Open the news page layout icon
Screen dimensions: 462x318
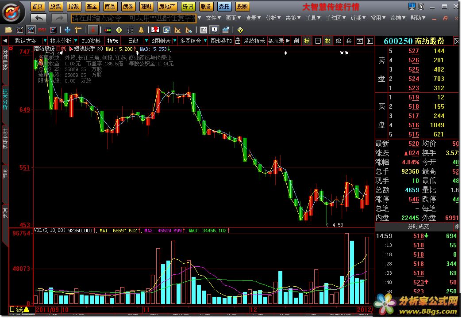pos(203,30)
